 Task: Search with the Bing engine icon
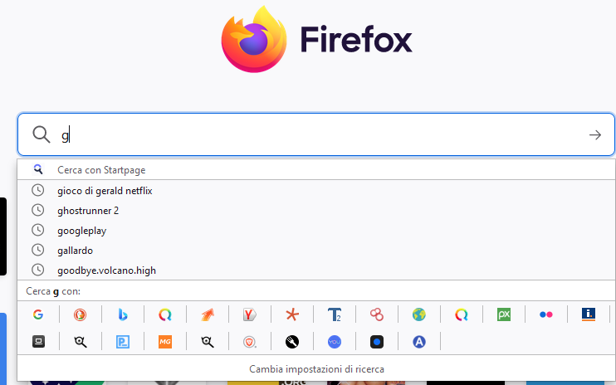tap(123, 314)
